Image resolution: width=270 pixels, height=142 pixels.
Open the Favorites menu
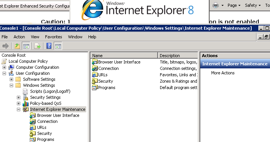click(53, 37)
